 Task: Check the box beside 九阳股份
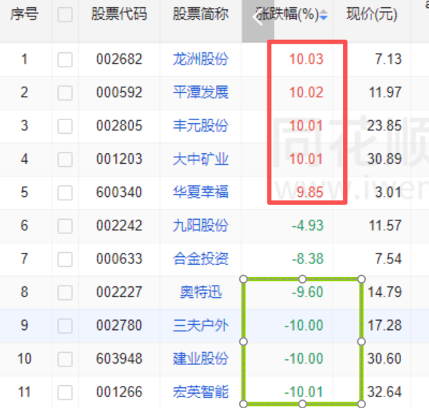tap(65, 226)
